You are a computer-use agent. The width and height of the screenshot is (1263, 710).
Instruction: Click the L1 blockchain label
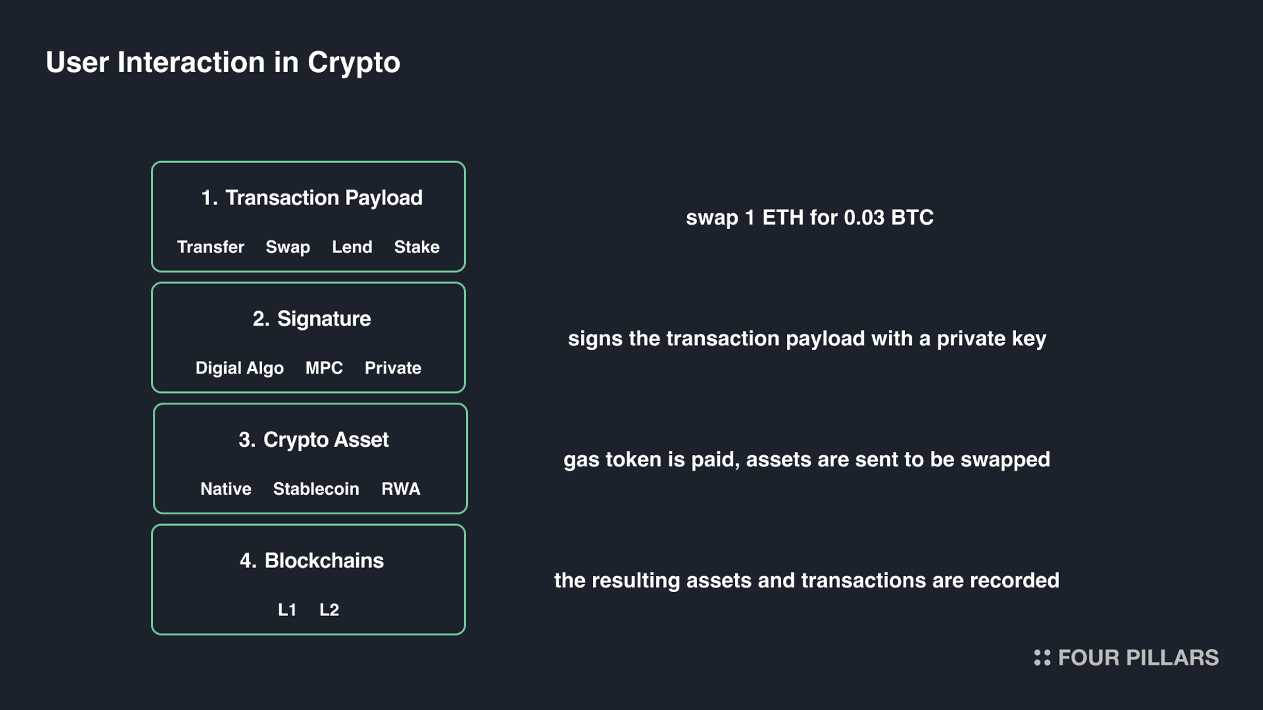[x=287, y=610]
